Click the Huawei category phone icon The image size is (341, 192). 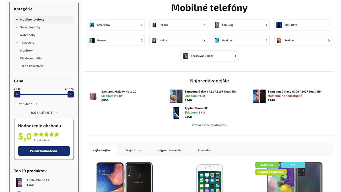(92, 40)
